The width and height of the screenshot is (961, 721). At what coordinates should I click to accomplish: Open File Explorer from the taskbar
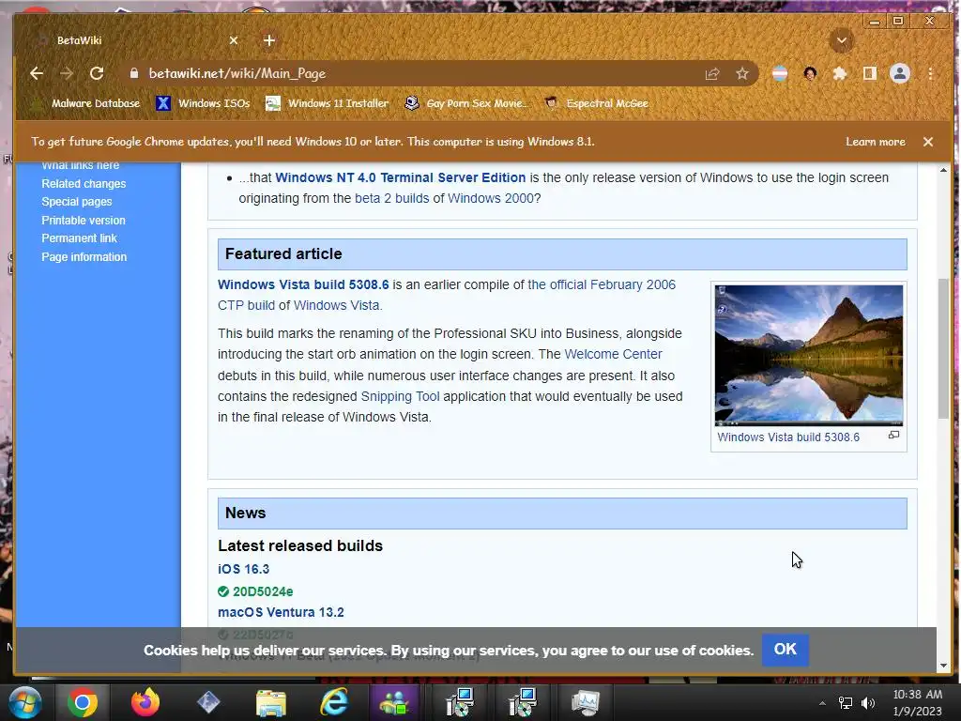pos(271,702)
